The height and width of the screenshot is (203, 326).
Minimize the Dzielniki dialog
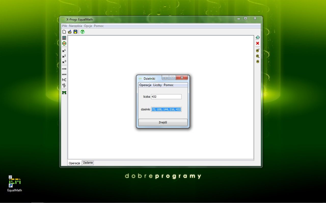[x=165, y=78]
